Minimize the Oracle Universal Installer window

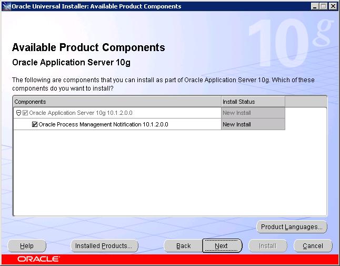[x=315, y=6]
